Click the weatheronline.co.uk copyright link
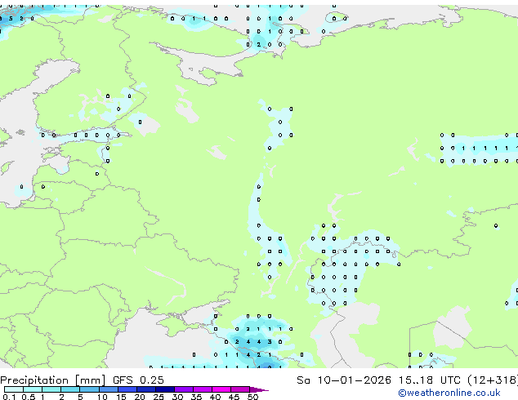 (449, 393)
